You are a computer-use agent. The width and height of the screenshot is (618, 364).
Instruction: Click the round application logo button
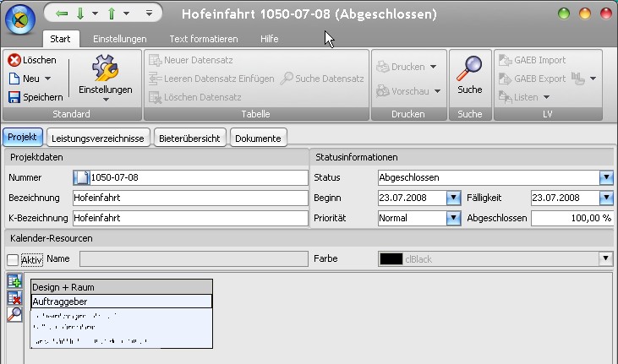20,19
